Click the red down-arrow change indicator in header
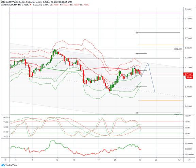Screen dimensions: 196x168 [31, 5]
